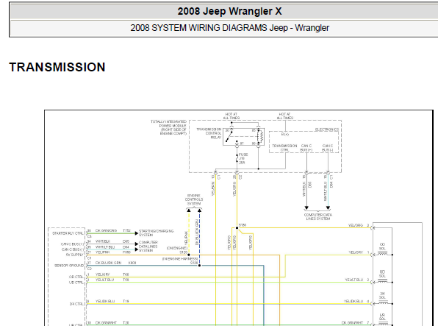
Task: Click the 'YEL/LT BLU' label beside T59
Action: (105, 280)
